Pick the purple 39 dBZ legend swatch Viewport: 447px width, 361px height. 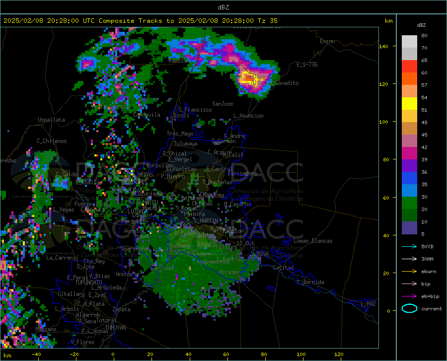click(x=409, y=165)
